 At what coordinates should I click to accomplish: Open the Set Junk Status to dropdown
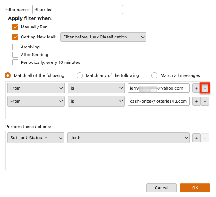[x=36, y=138]
